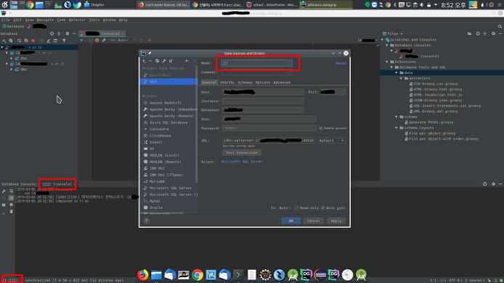
Task: Edit source with pencil icon in Database panel
Action: [48, 41]
